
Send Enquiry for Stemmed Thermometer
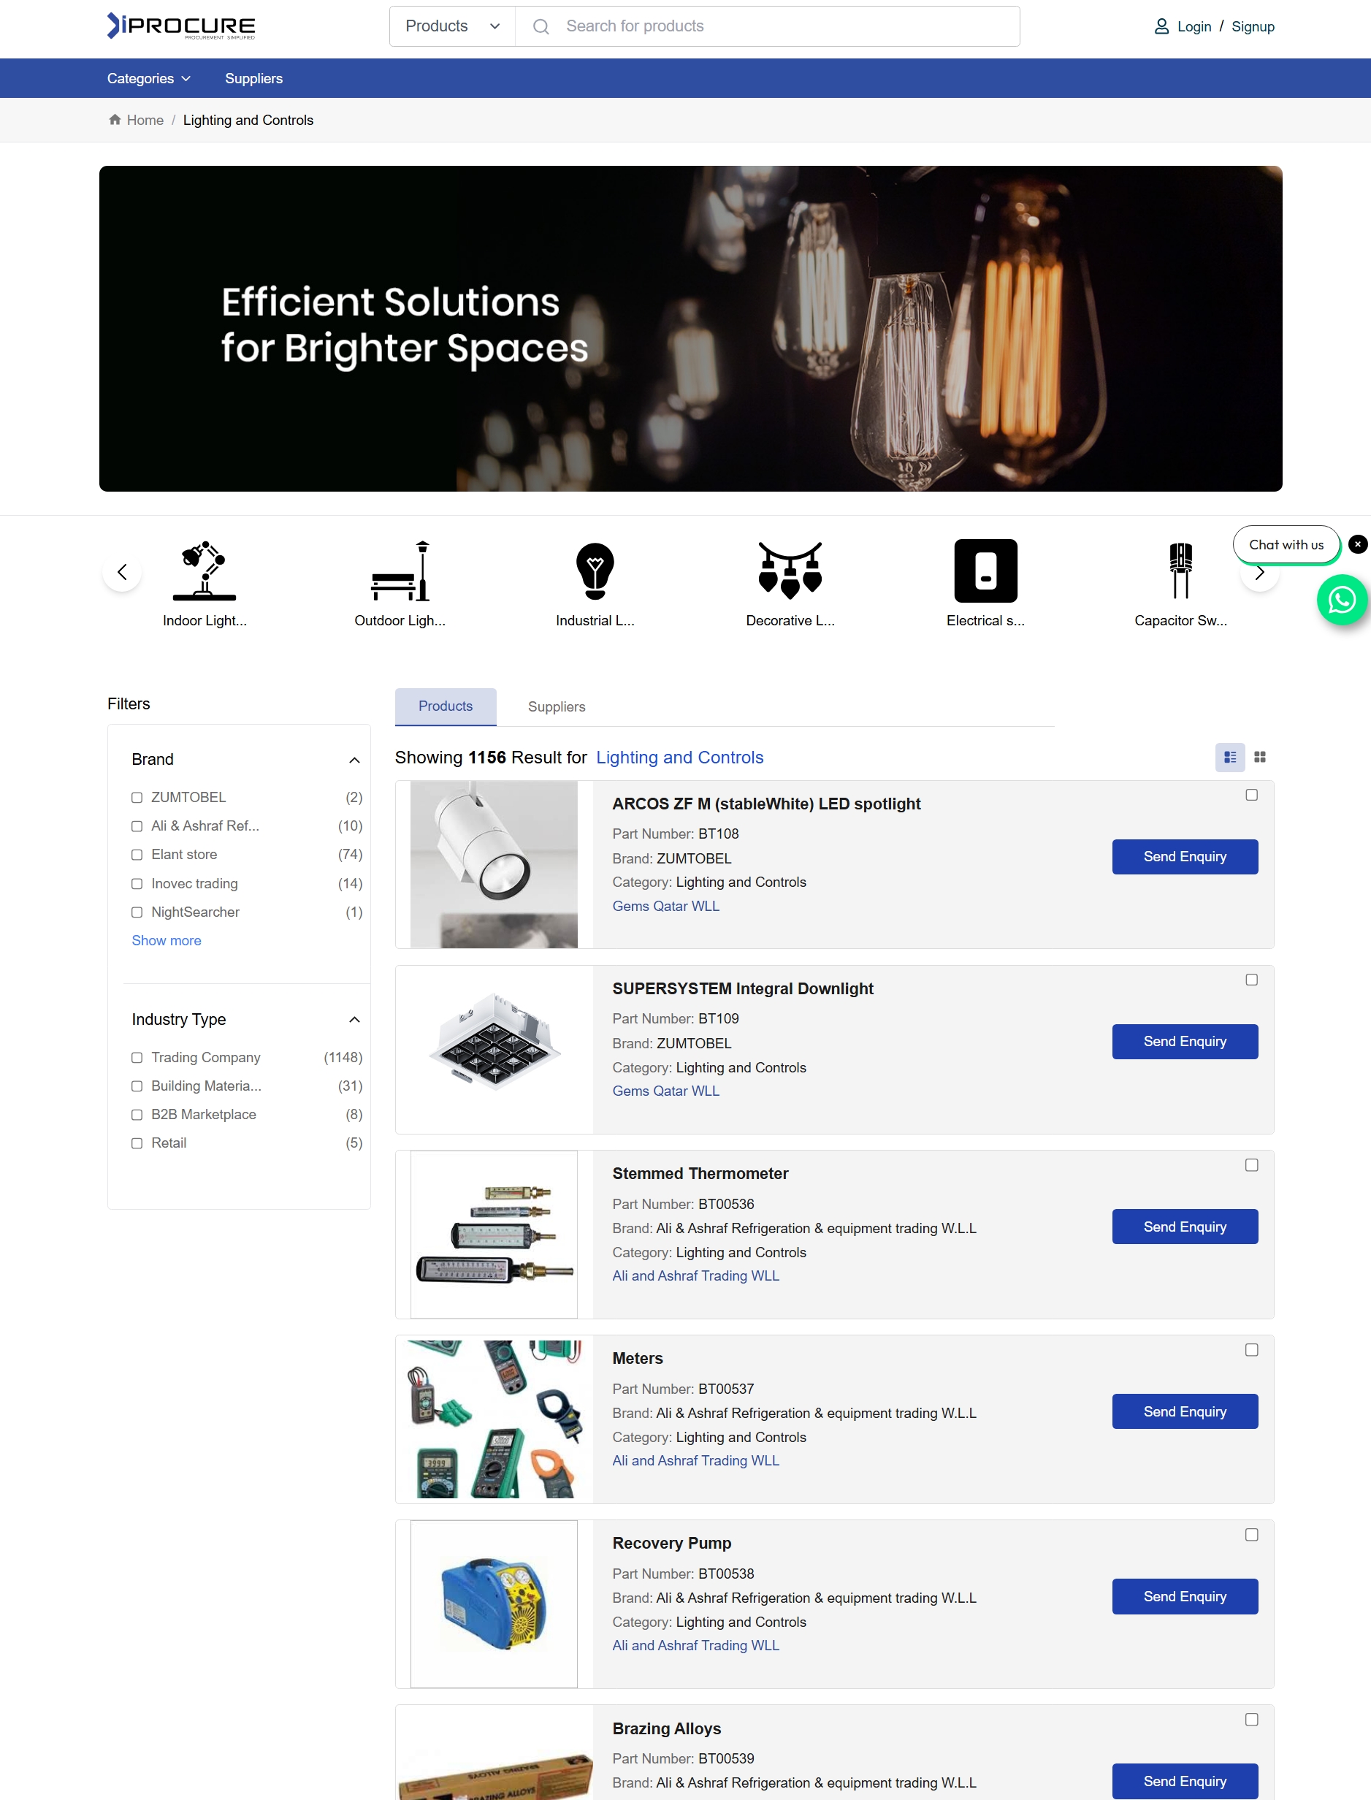click(x=1185, y=1227)
